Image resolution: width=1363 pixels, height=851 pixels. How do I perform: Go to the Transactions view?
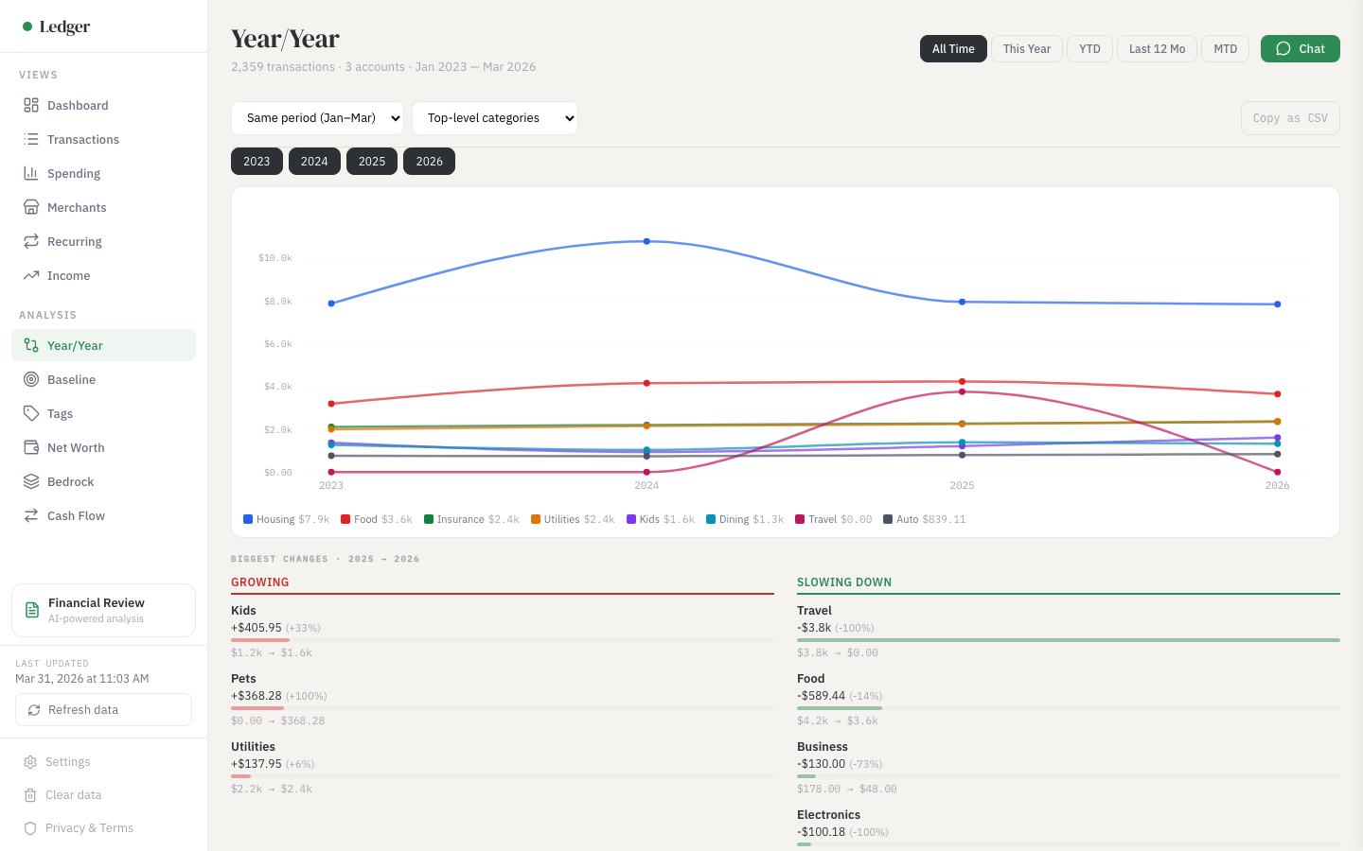click(x=83, y=139)
